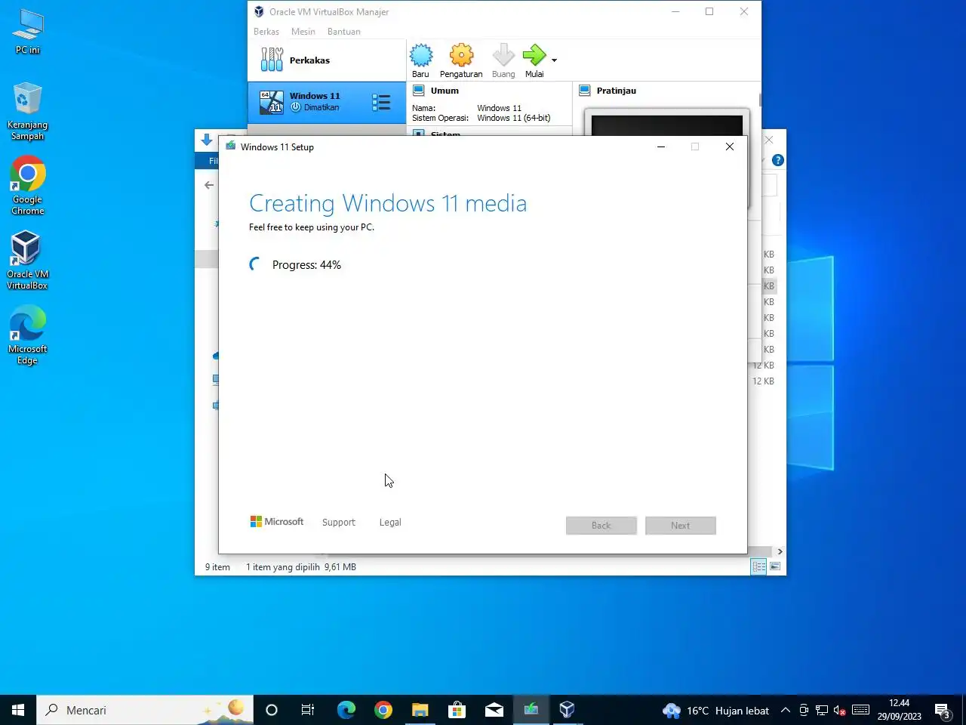Image resolution: width=966 pixels, height=725 pixels.
Task: Start the VM with the Mulai arrow
Action: [x=534, y=60]
